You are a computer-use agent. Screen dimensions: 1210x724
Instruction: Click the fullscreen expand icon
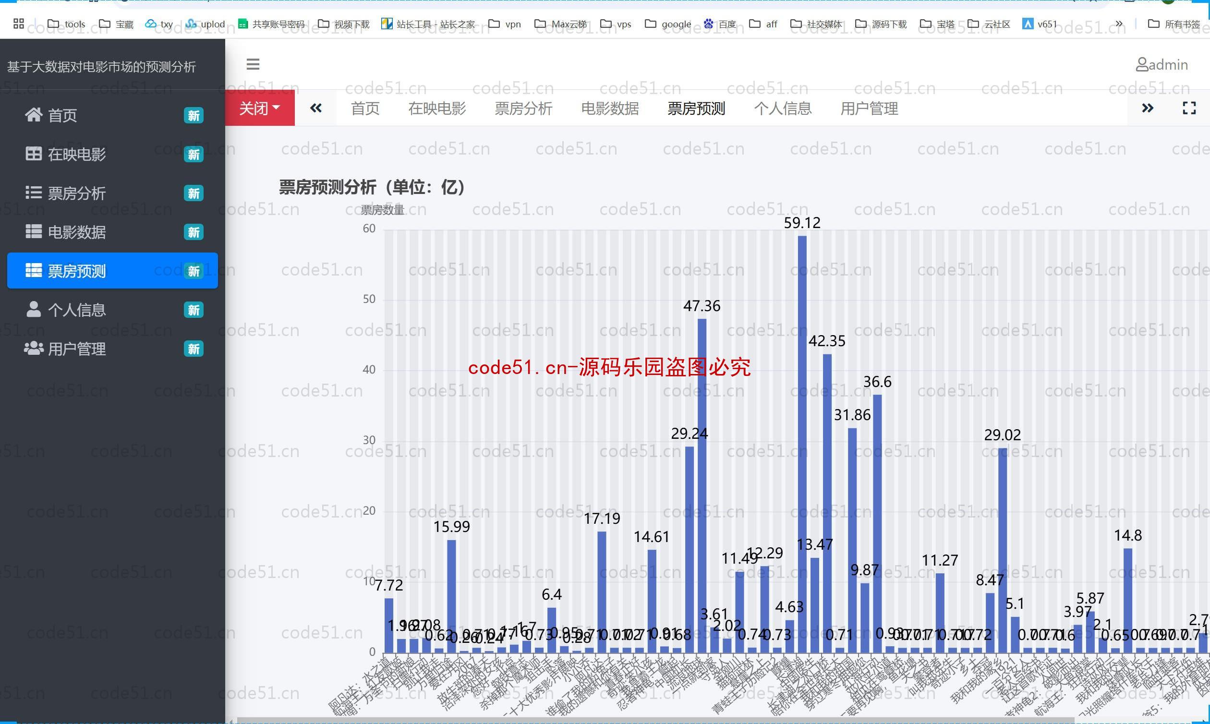tap(1189, 108)
